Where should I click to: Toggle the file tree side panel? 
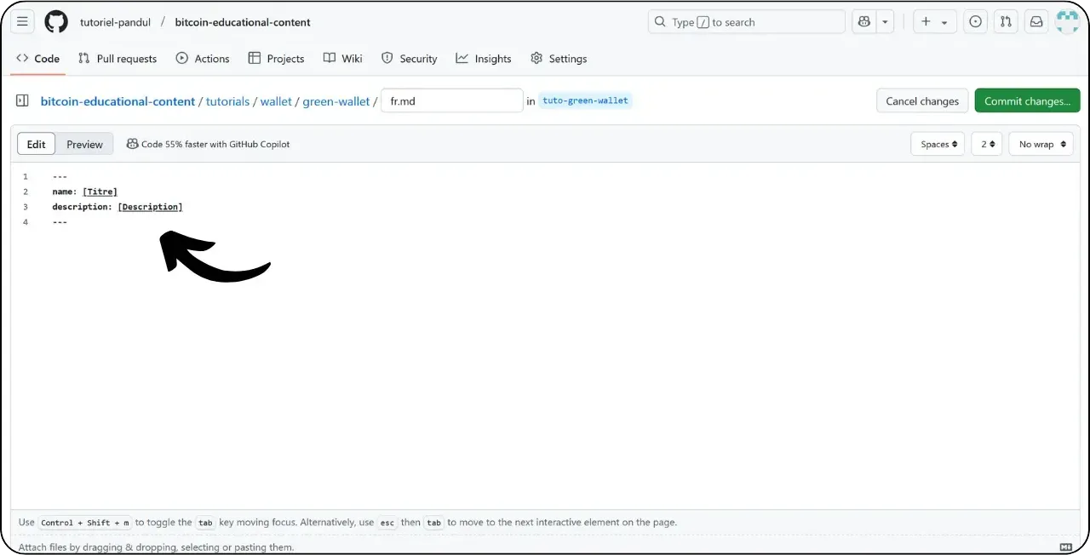pyautogui.click(x=21, y=100)
